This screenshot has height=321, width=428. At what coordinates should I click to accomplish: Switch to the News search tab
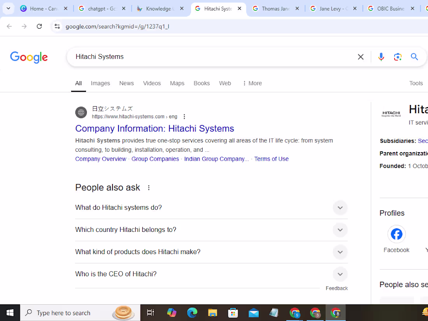(x=126, y=83)
